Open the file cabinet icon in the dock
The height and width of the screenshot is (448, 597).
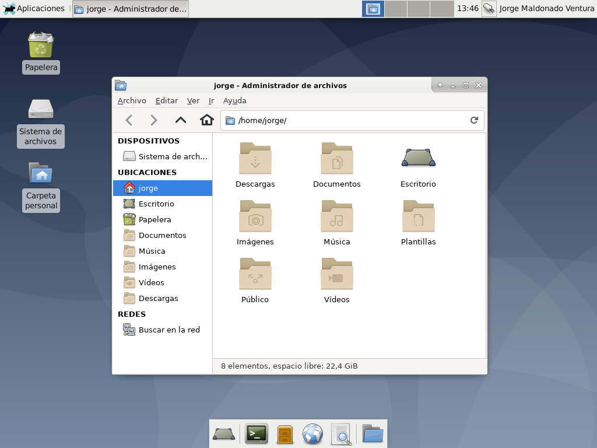coord(285,434)
